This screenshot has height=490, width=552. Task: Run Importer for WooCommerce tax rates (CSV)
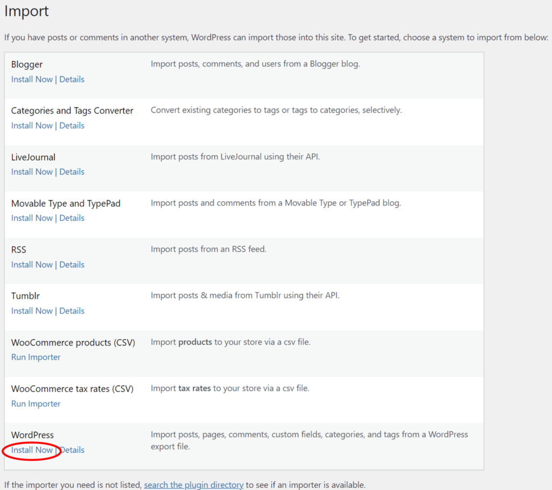[36, 404]
